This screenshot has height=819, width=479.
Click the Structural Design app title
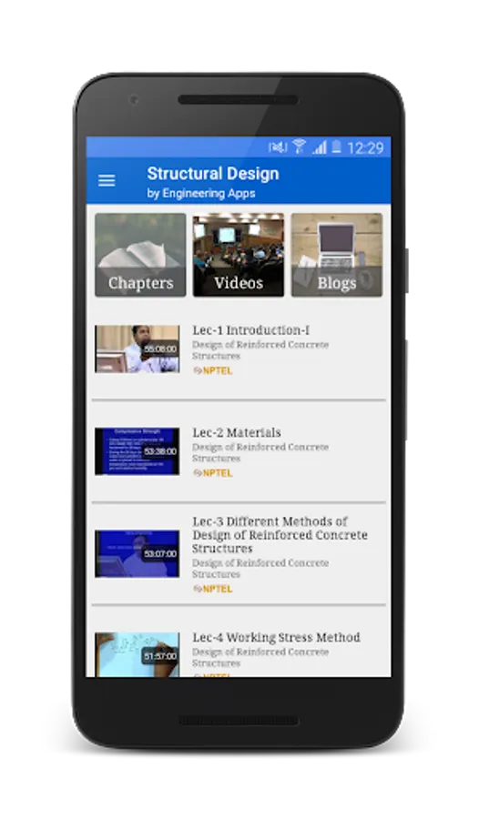(213, 174)
